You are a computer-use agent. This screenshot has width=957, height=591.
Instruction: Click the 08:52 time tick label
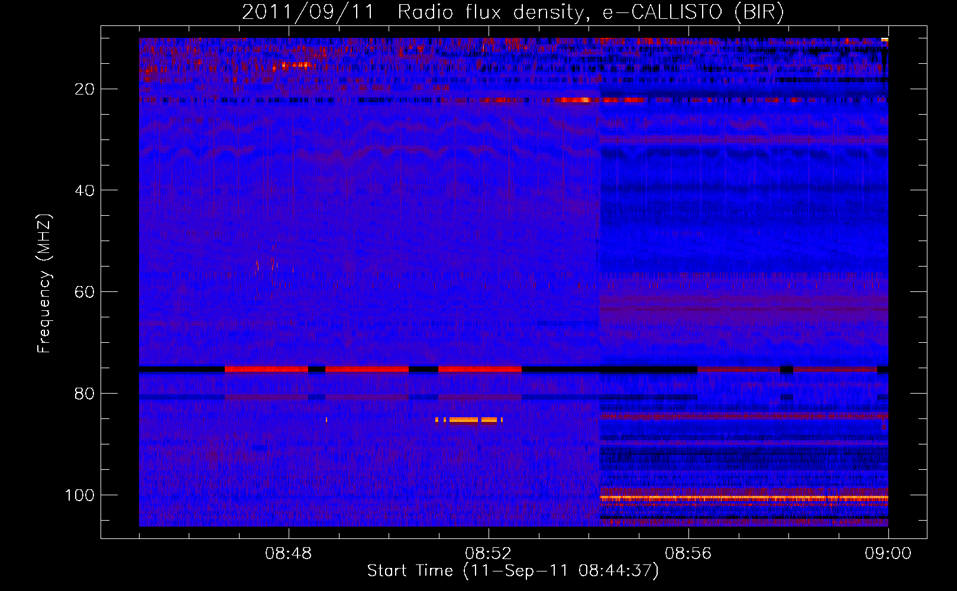489,554
